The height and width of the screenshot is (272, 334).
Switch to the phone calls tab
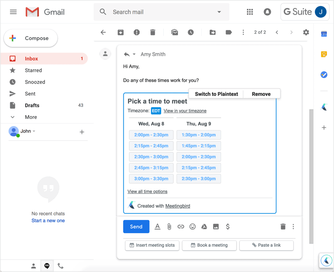click(x=61, y=266)
